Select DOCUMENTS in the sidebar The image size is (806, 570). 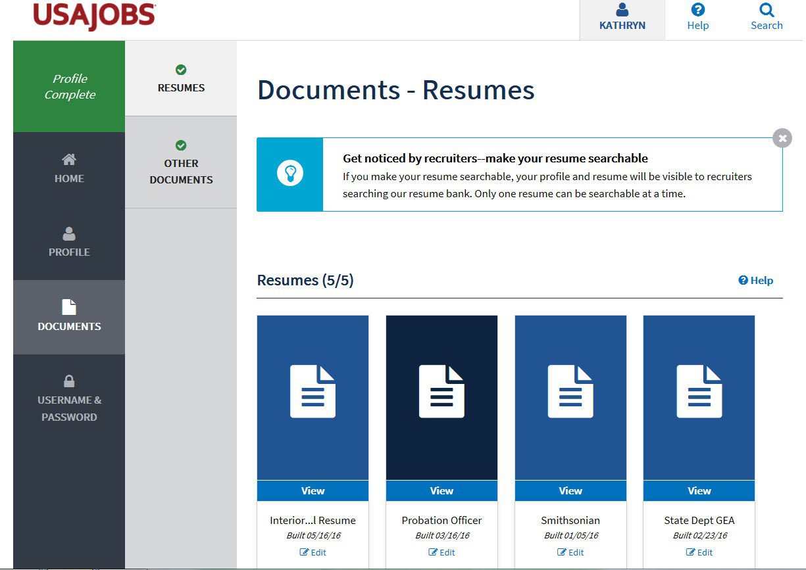69,317
